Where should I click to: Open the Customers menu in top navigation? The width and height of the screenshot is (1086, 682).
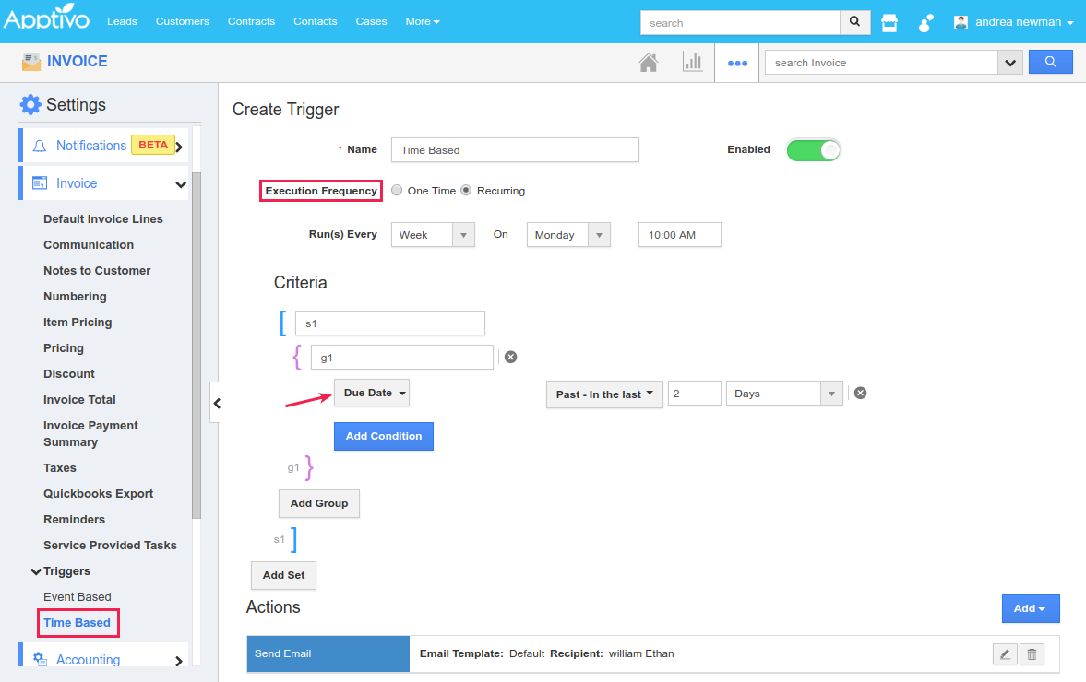[x=182, y=21]
